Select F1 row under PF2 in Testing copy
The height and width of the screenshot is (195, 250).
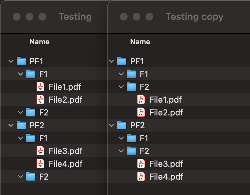(x=179, y=138)
